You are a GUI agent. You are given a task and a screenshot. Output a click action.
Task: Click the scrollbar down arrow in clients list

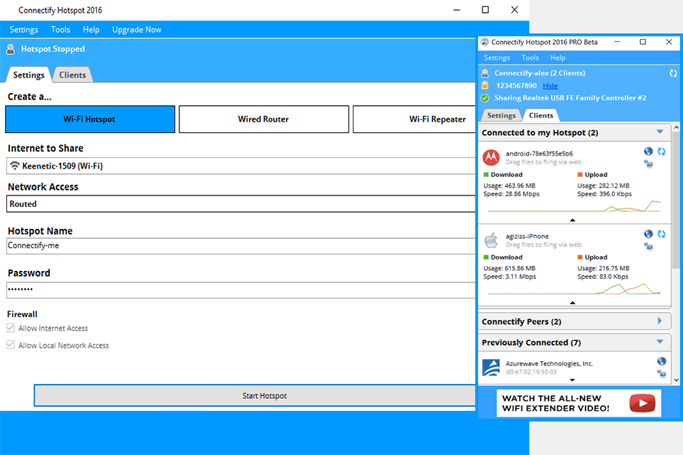676,380
